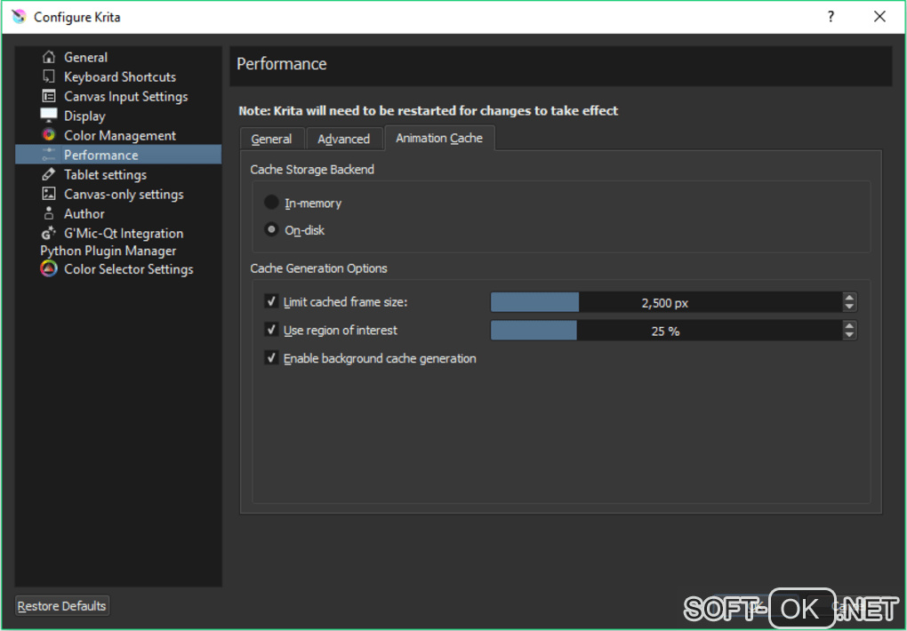Open G'Mic-Qt Integration page
This screenshot has width=907, height=631.
pos(124,233)
